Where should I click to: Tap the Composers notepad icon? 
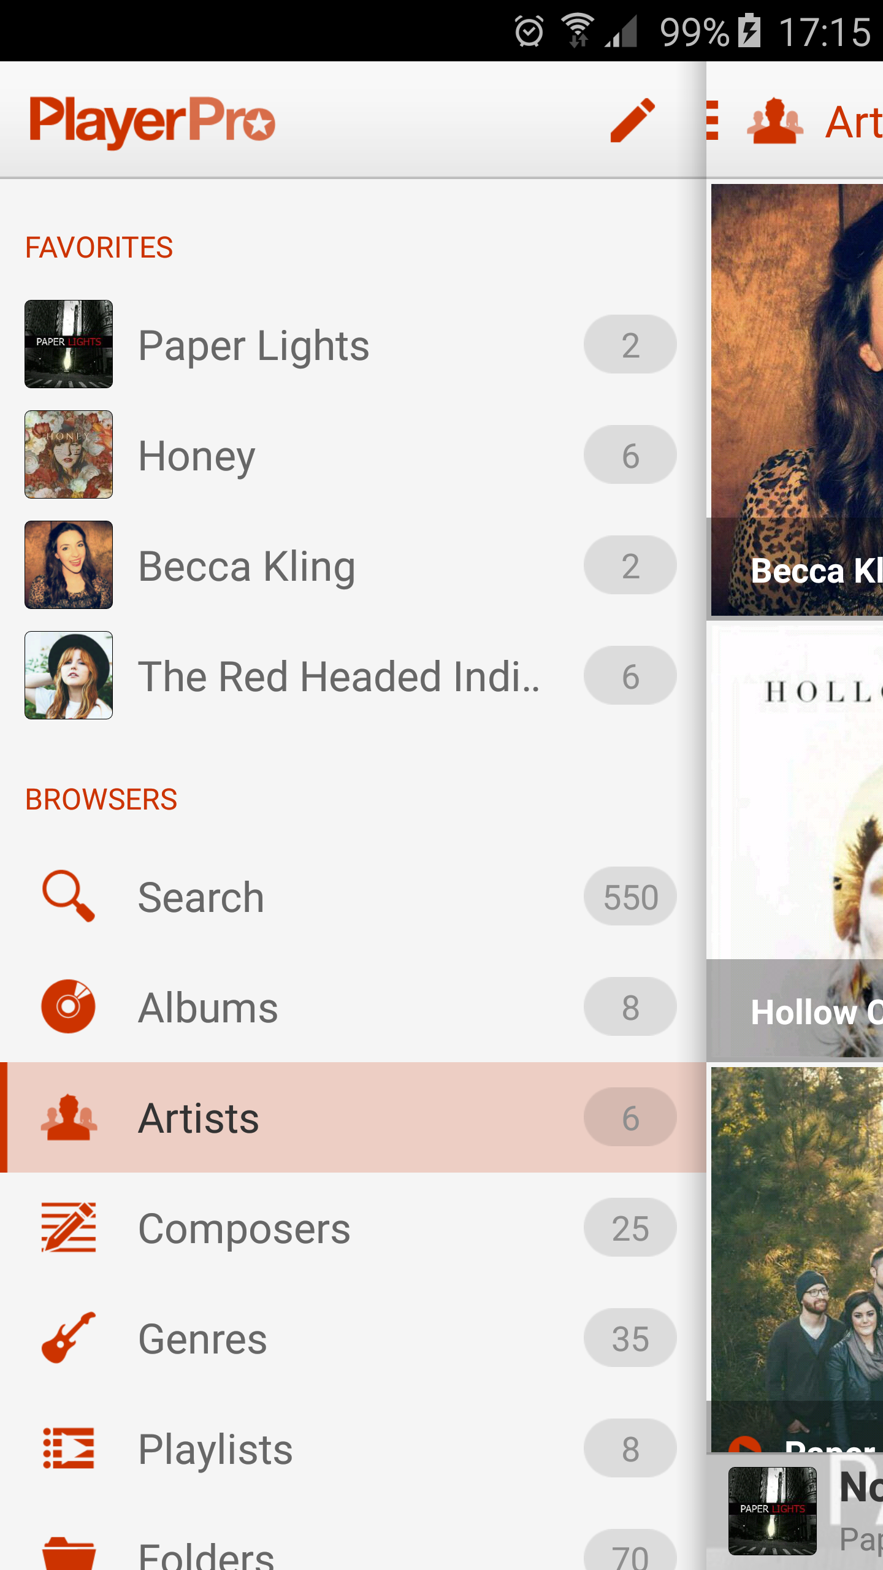(x=68, y=1227)
